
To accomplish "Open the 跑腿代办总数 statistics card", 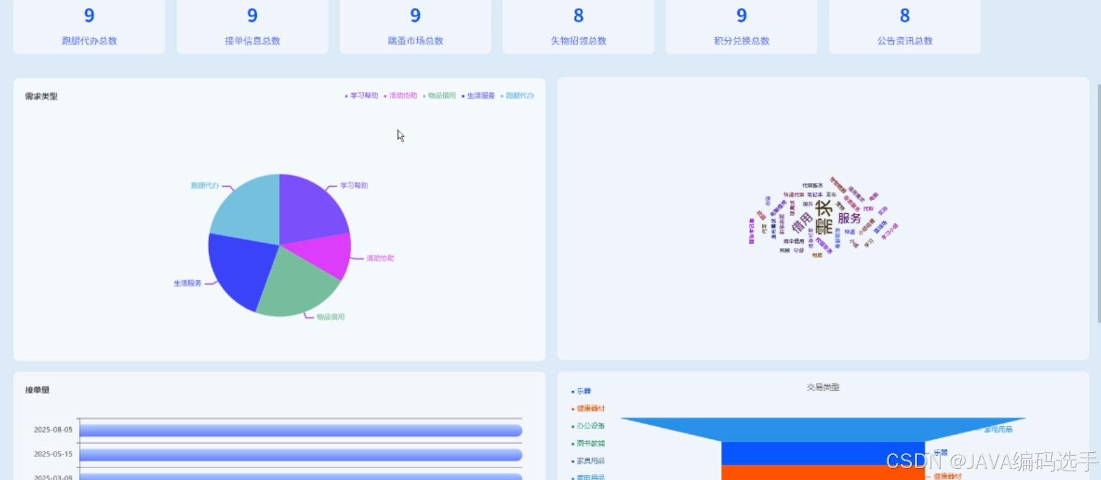I will pos(89,27).
